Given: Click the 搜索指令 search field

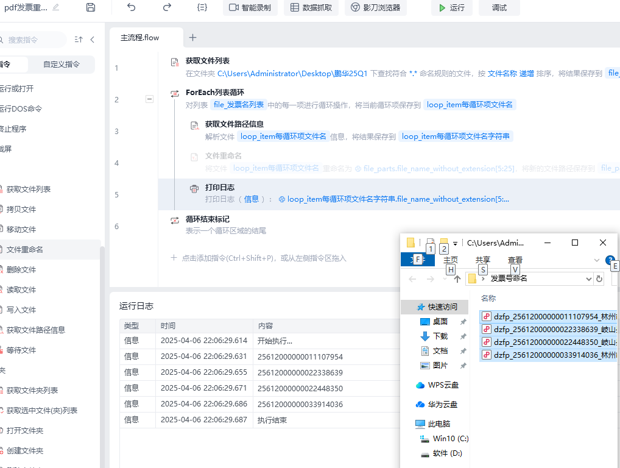Looking at the screenshot, I should point(35,40).
